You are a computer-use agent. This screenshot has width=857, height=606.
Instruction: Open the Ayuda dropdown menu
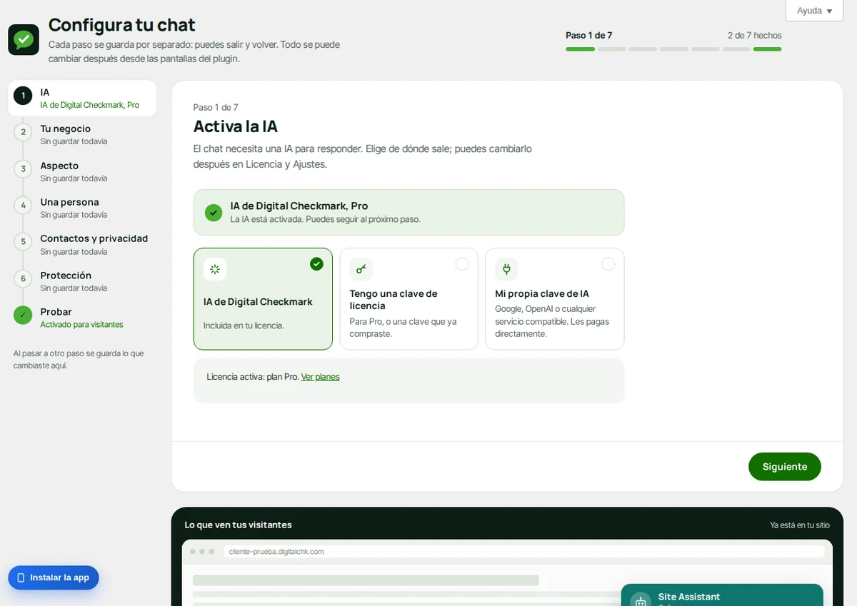[x=814, y=11]
